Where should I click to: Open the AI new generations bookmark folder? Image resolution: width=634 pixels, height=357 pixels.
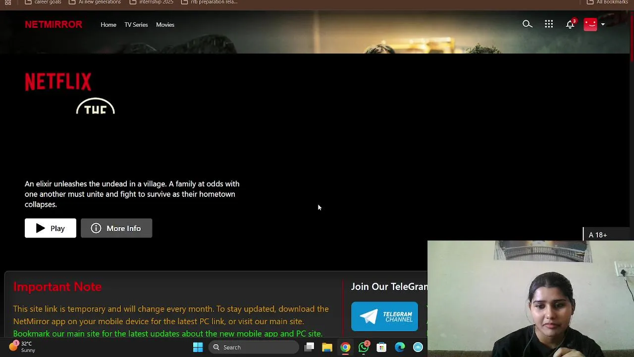point(95,2)
